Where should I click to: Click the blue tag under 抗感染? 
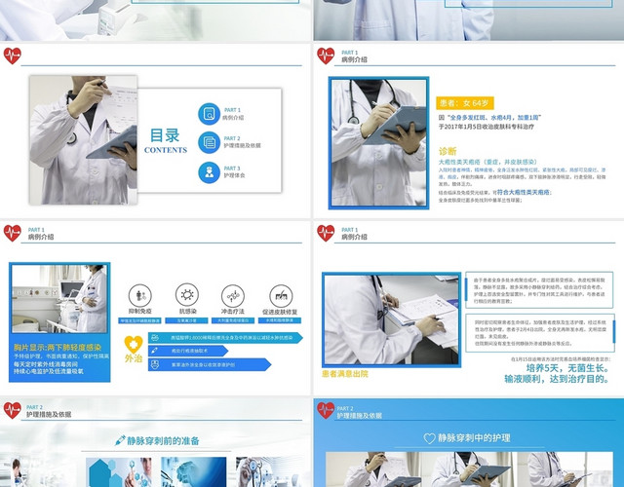186,320
